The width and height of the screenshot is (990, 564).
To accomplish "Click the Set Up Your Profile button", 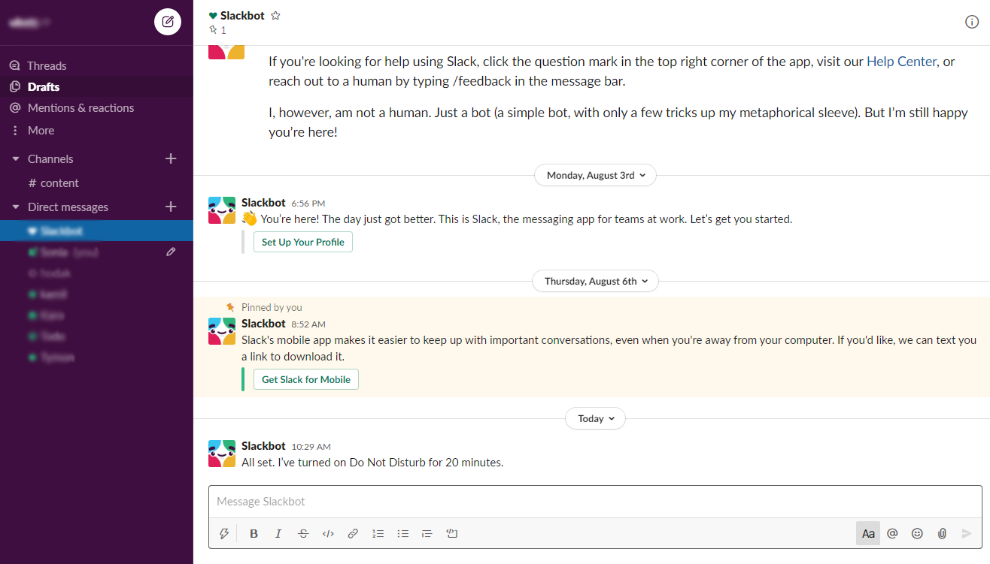I will (303, 242).
